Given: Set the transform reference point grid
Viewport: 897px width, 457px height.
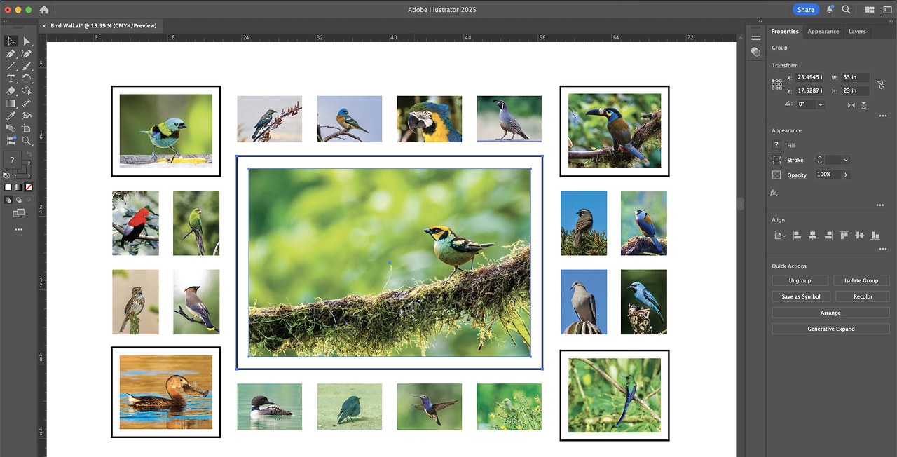Looking at the screenshot, I should pyautogui.click(x=776, y=84).
